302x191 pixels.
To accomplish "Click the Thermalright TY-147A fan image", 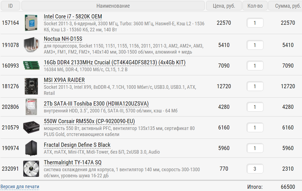I will [x=31, y=169].
